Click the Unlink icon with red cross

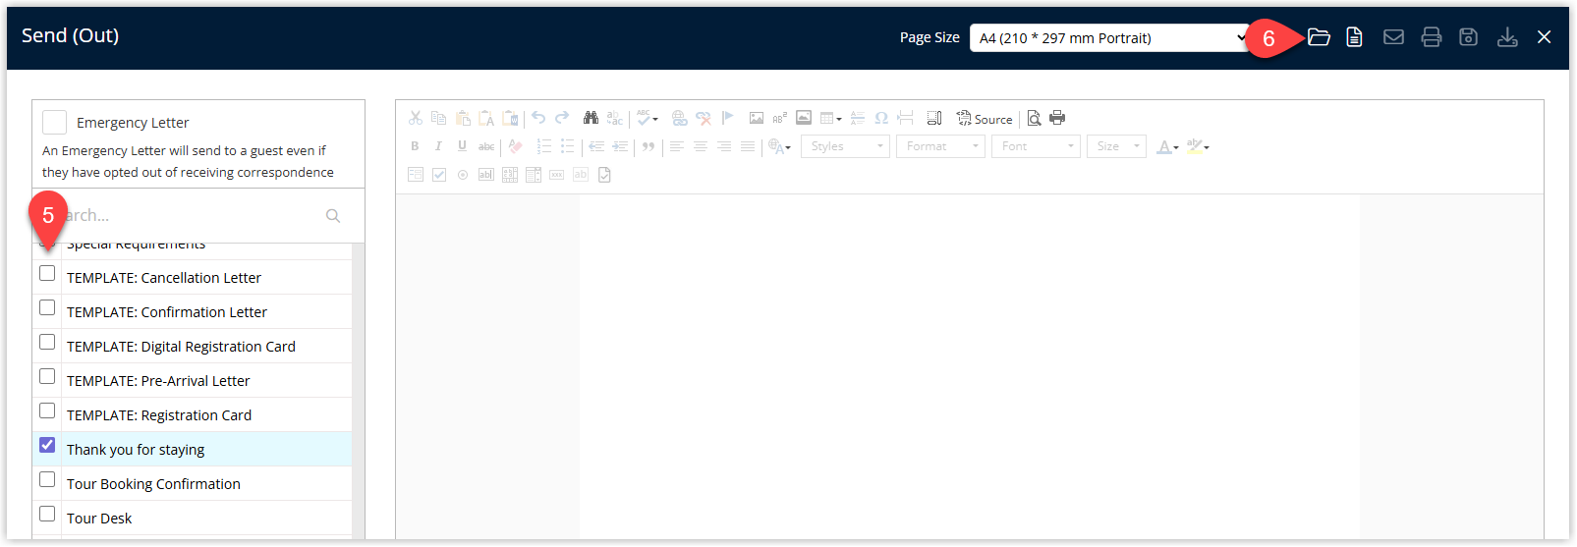(x=704, y=118)
